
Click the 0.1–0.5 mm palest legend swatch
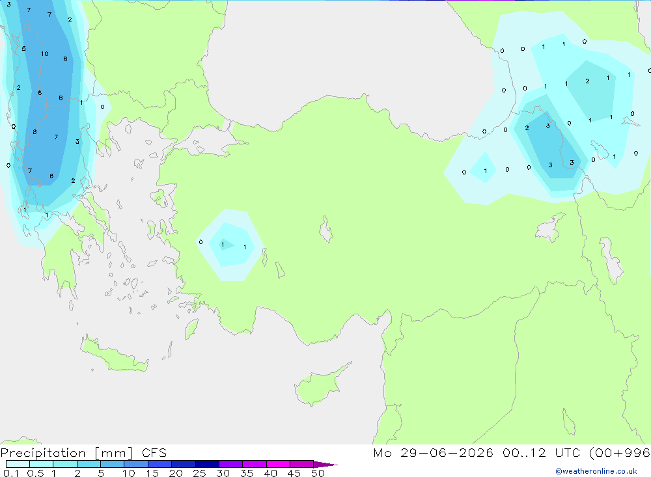[x=18, y=464]
